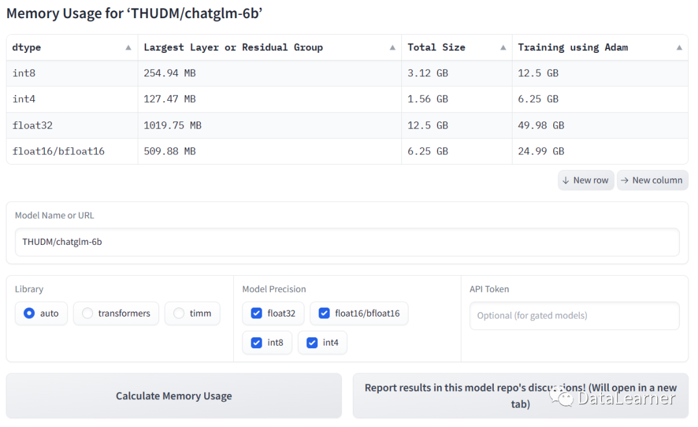Image resolution: width=698 pixels, height=427 pixels.
Task: Click Largest Layer or Residual Group header text
Action: point(233,48)
